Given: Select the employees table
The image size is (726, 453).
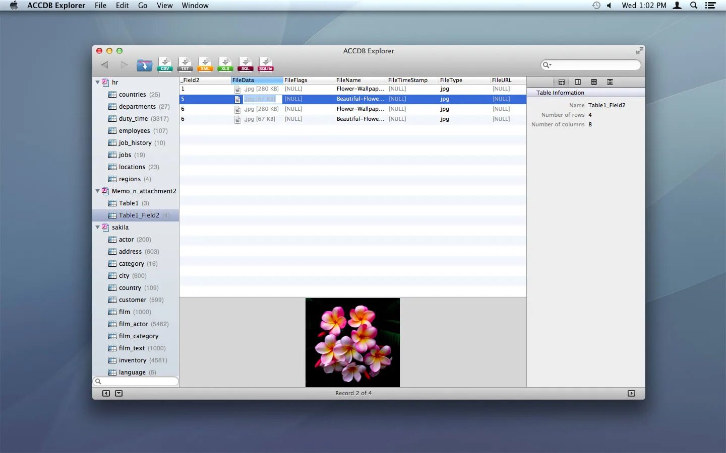Looking at the screenshot, I should click(x=136, y=130).
